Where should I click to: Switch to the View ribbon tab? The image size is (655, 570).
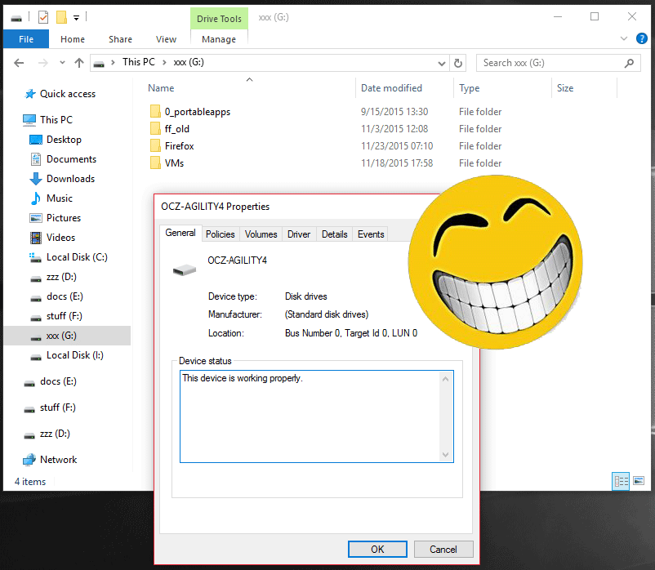[x=166, y=39]
